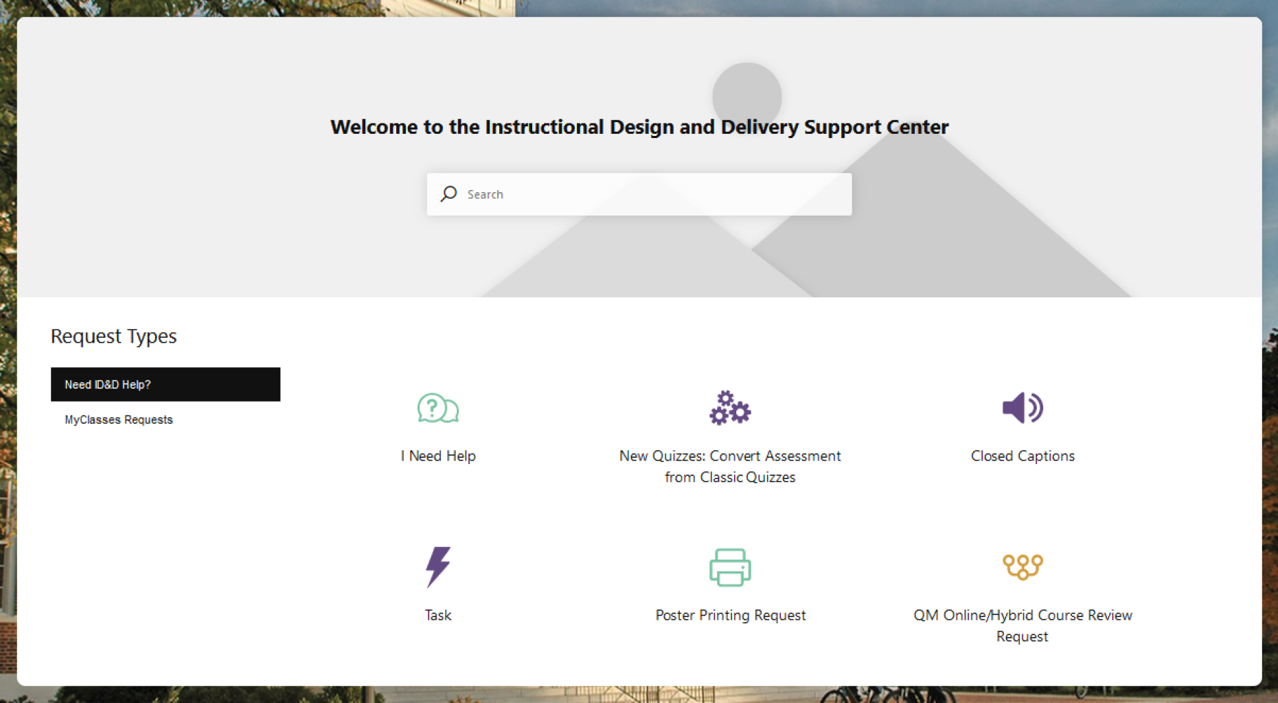Select New Quizzes: Convert Assessment request
1278x703 pixels.
pyautogui.click(x=730, y=466)
